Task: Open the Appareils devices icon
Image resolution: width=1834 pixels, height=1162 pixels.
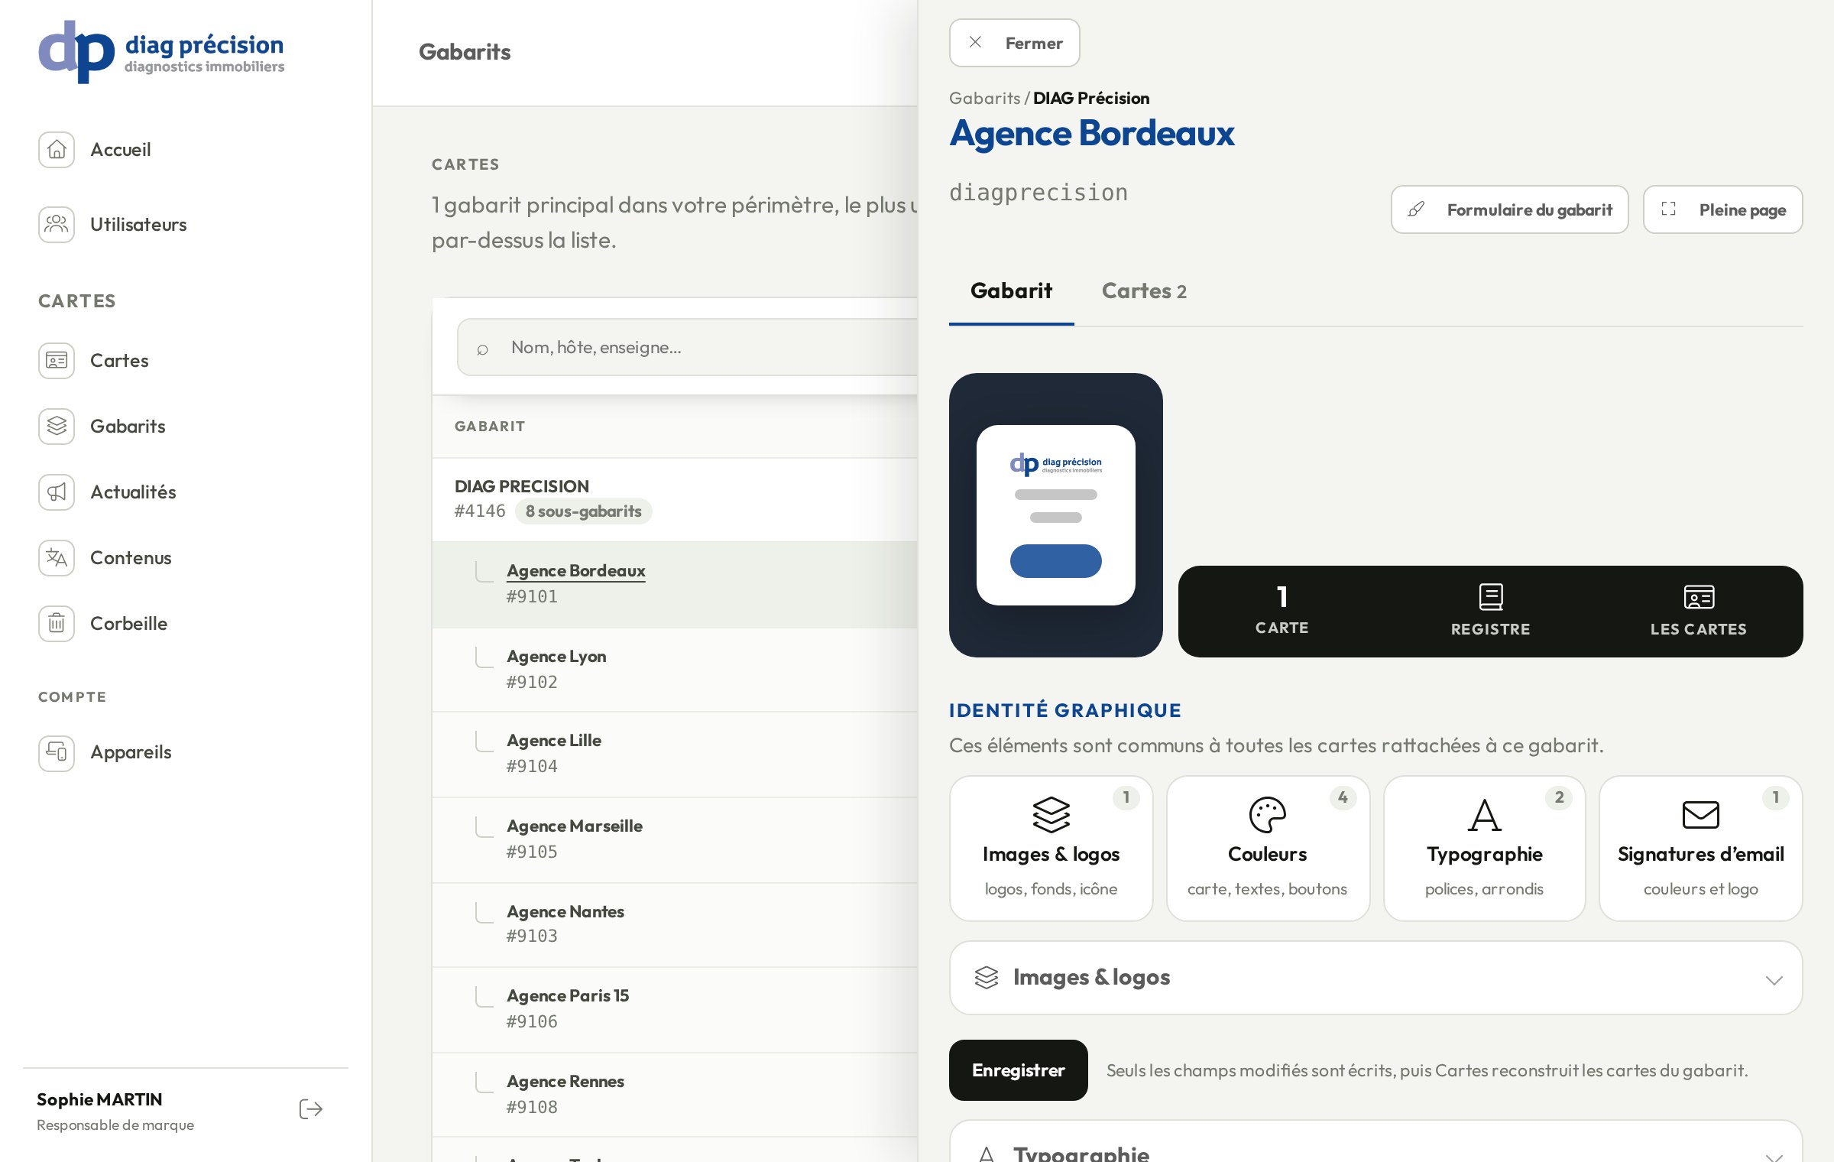Action: [x=57, y=753]
